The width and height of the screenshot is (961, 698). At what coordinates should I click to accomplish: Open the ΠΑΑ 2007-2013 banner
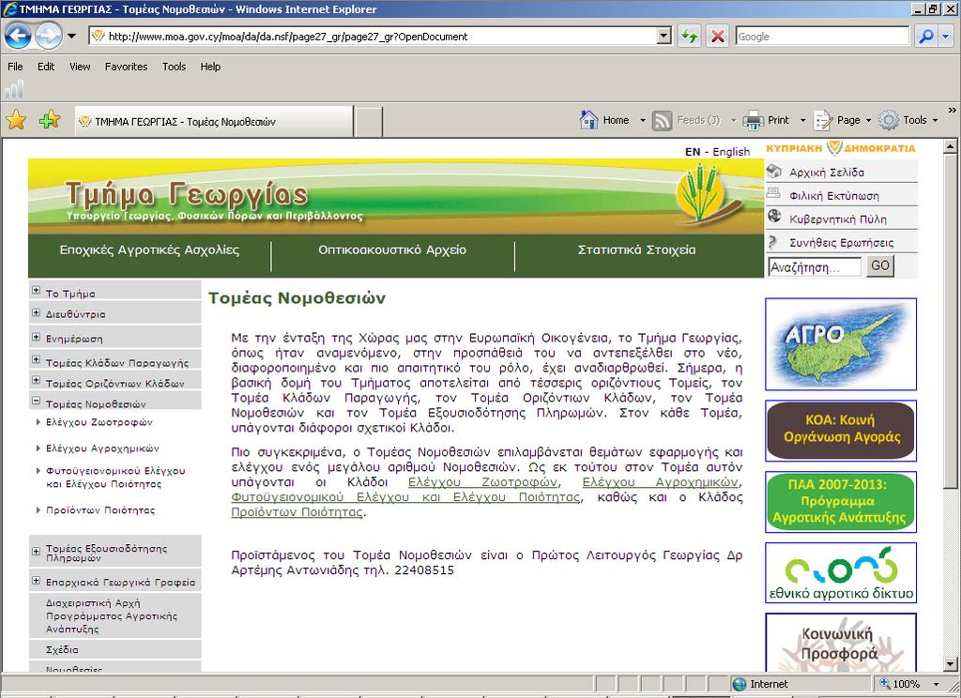(841, 502)
